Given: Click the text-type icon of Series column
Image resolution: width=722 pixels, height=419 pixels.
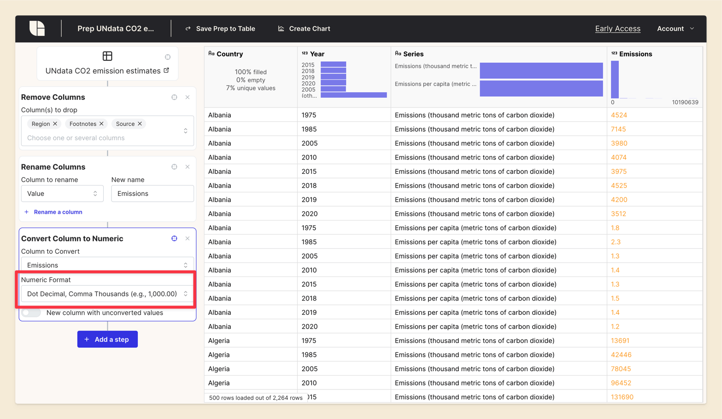Looking at the screenshot, I should [398, 53].
